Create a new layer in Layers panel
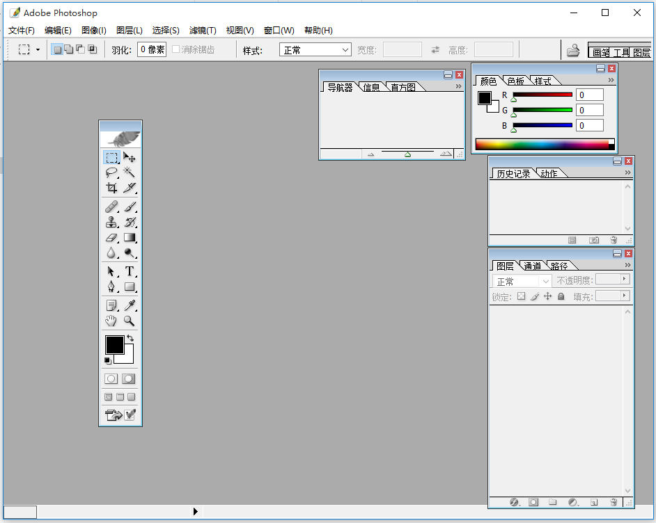 pos(593,502)
